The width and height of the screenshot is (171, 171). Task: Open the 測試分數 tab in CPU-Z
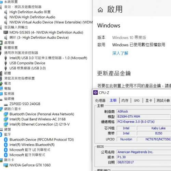point(163,101)
